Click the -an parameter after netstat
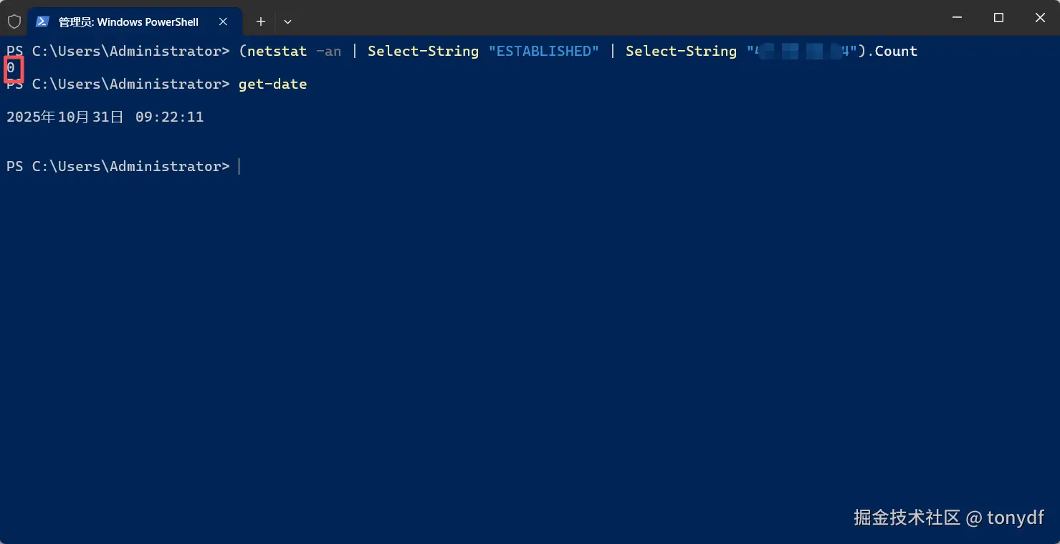This screenshot has width=1060, height=544. 328,51
